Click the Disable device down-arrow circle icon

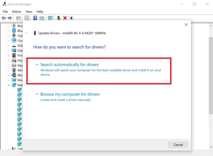71,18
